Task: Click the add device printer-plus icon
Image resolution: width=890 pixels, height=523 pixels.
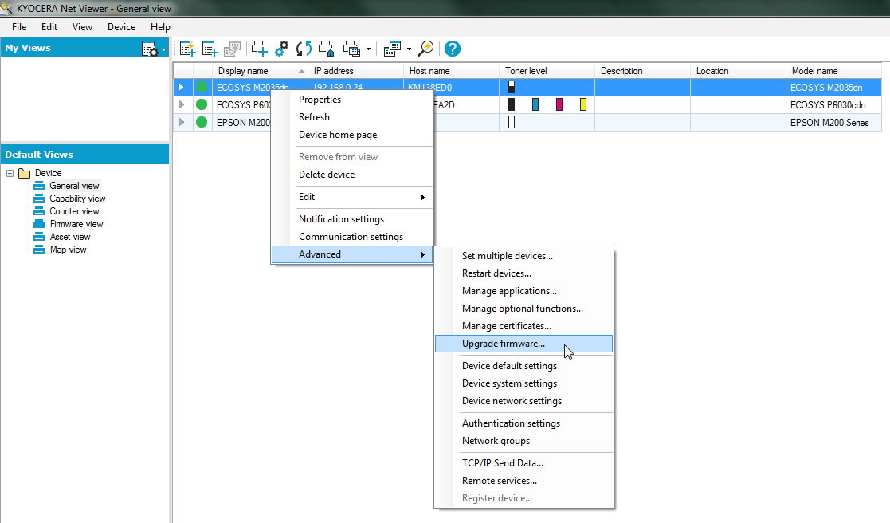Action: point(260,49)
